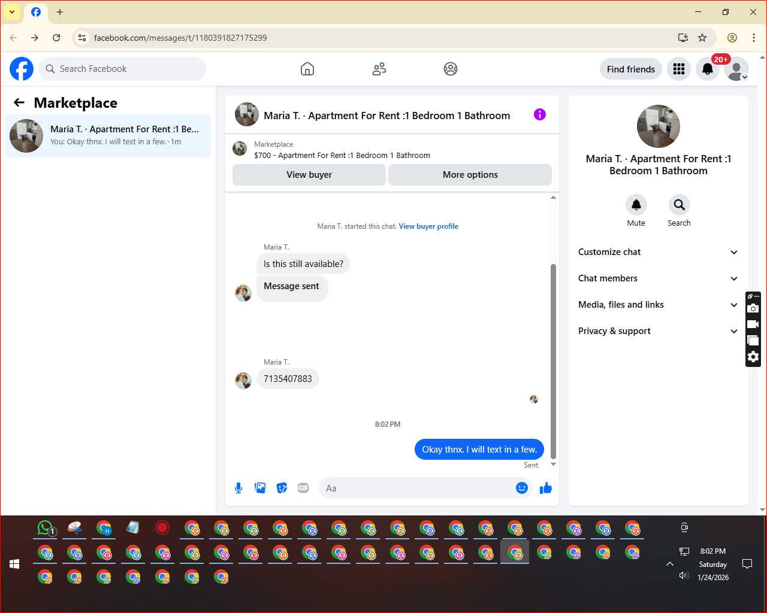
Task: Click the More options button
Action: click(x=470, y=175)
